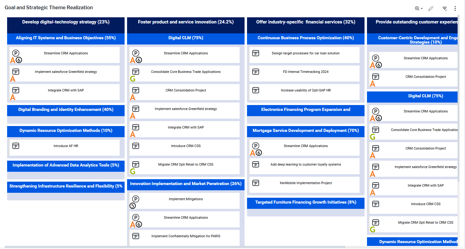465x249 pixels.
Task: Open the Design target processes for car loan solution card
Action: (305, 53)
